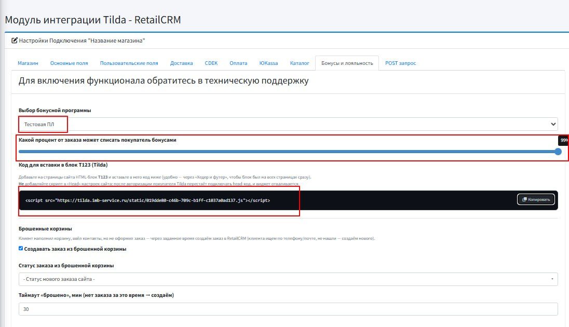Open the Магазин tab
The height and width of the screenshot is (327, 569).
(28, 63)
